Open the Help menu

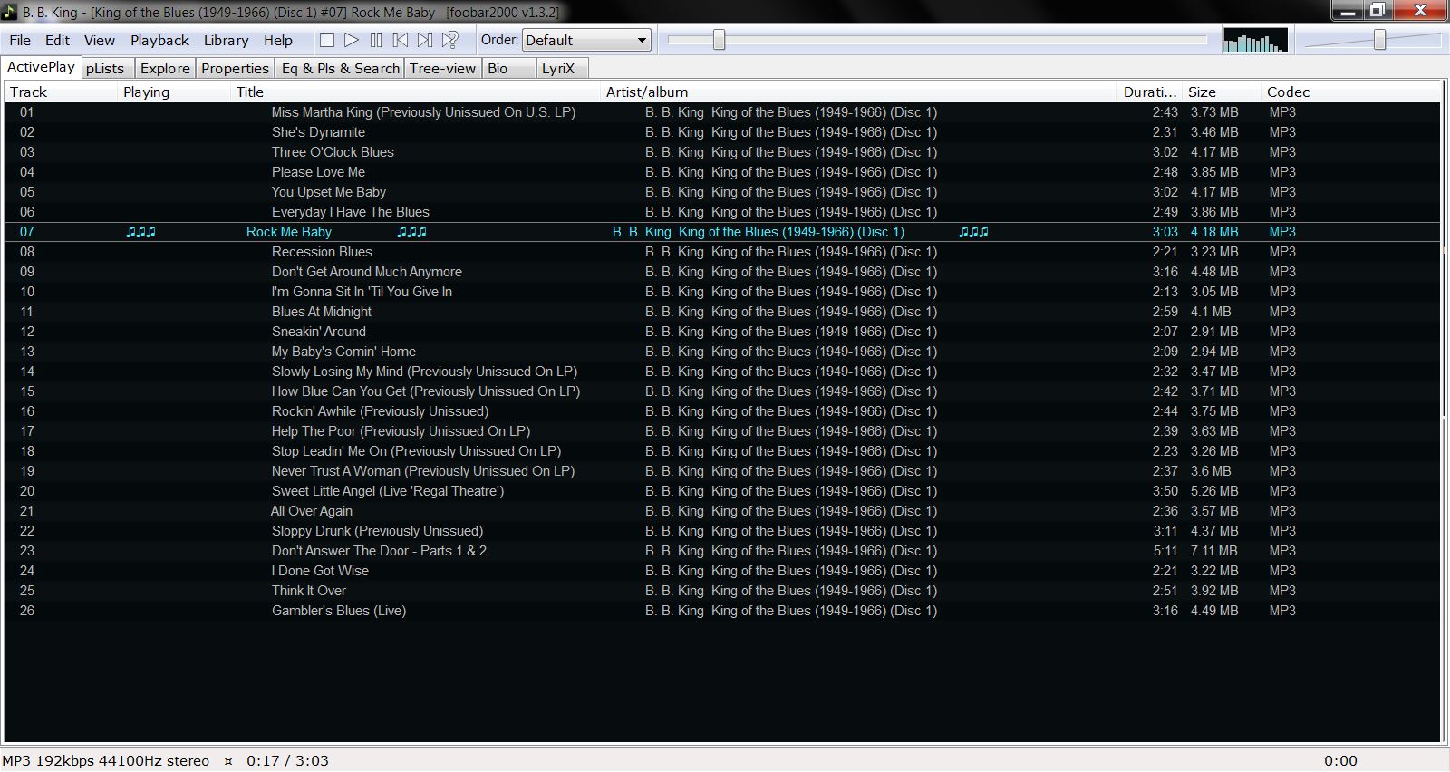(278, 40)
